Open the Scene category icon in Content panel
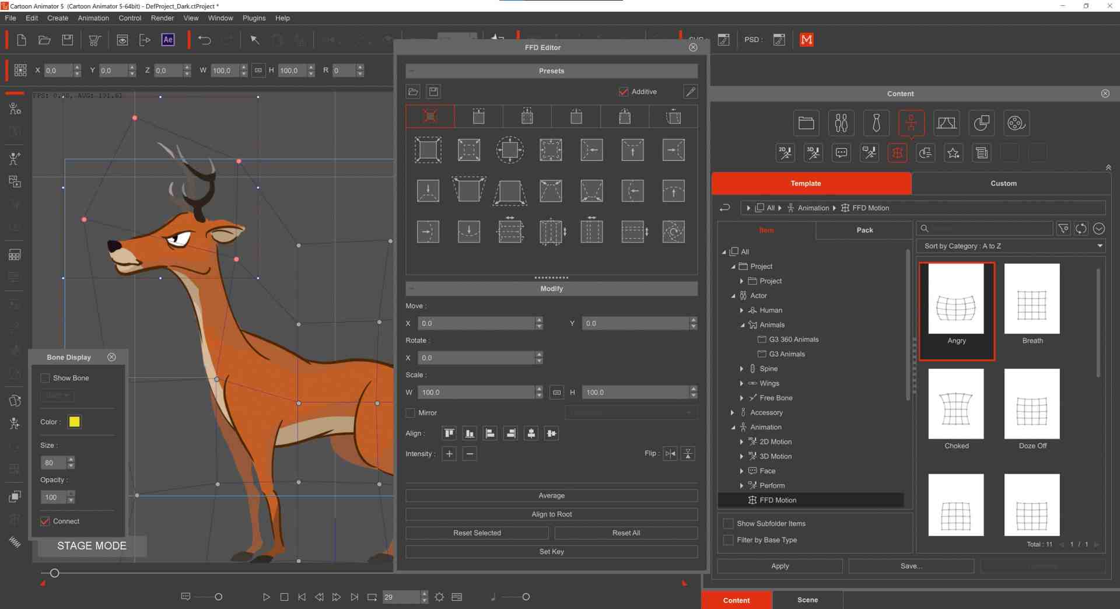The width and height of the screenshot is (1120, 609). coord(946,123)
